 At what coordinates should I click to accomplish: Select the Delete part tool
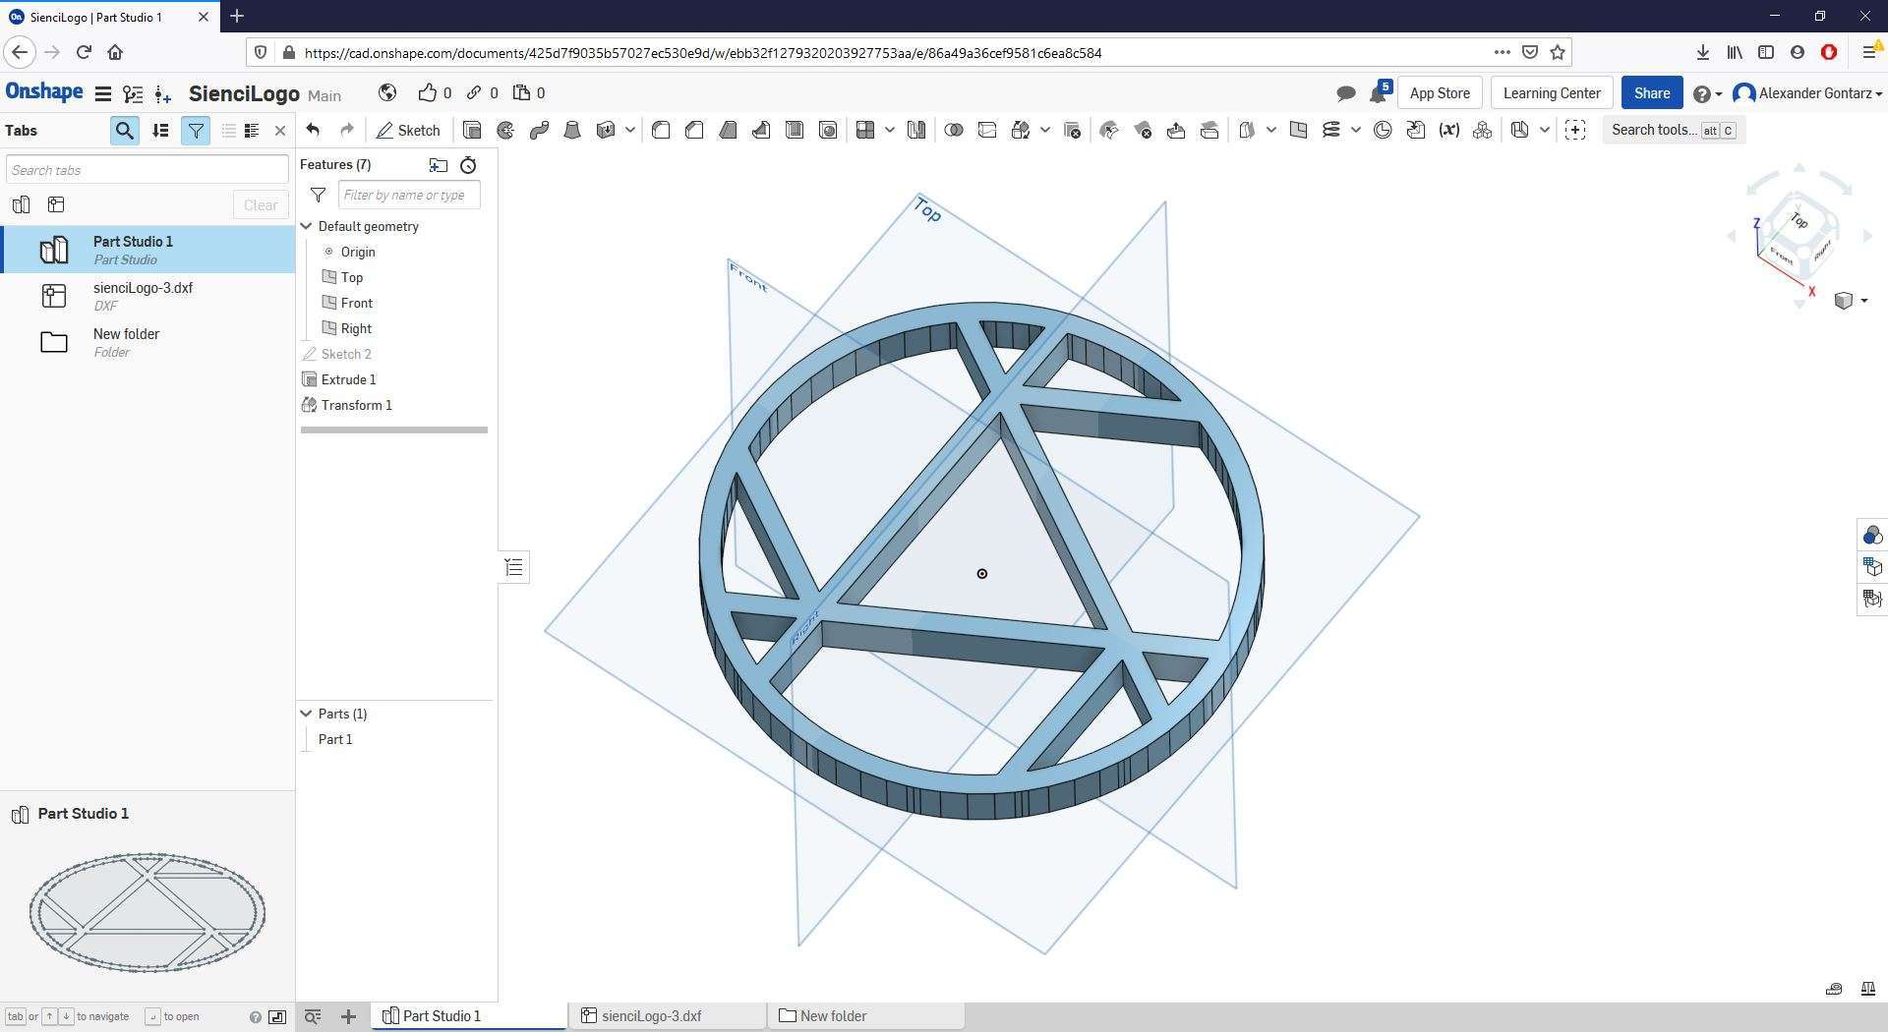(x=1073, y=130)
